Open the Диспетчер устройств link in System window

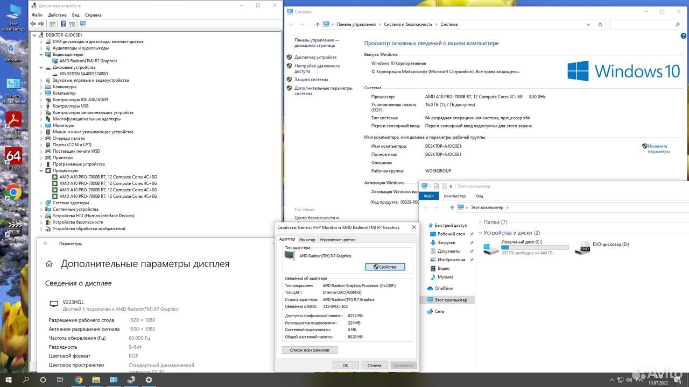(315, 57)
